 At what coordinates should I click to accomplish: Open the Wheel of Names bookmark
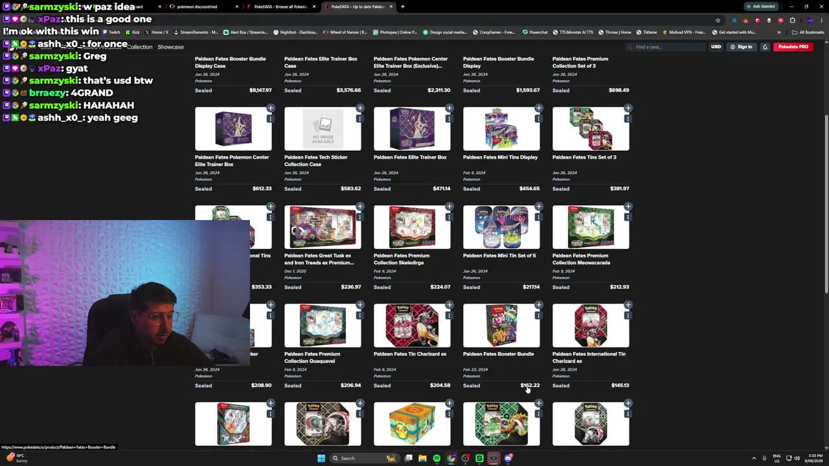pyautogui.click(x=345, y=32)
